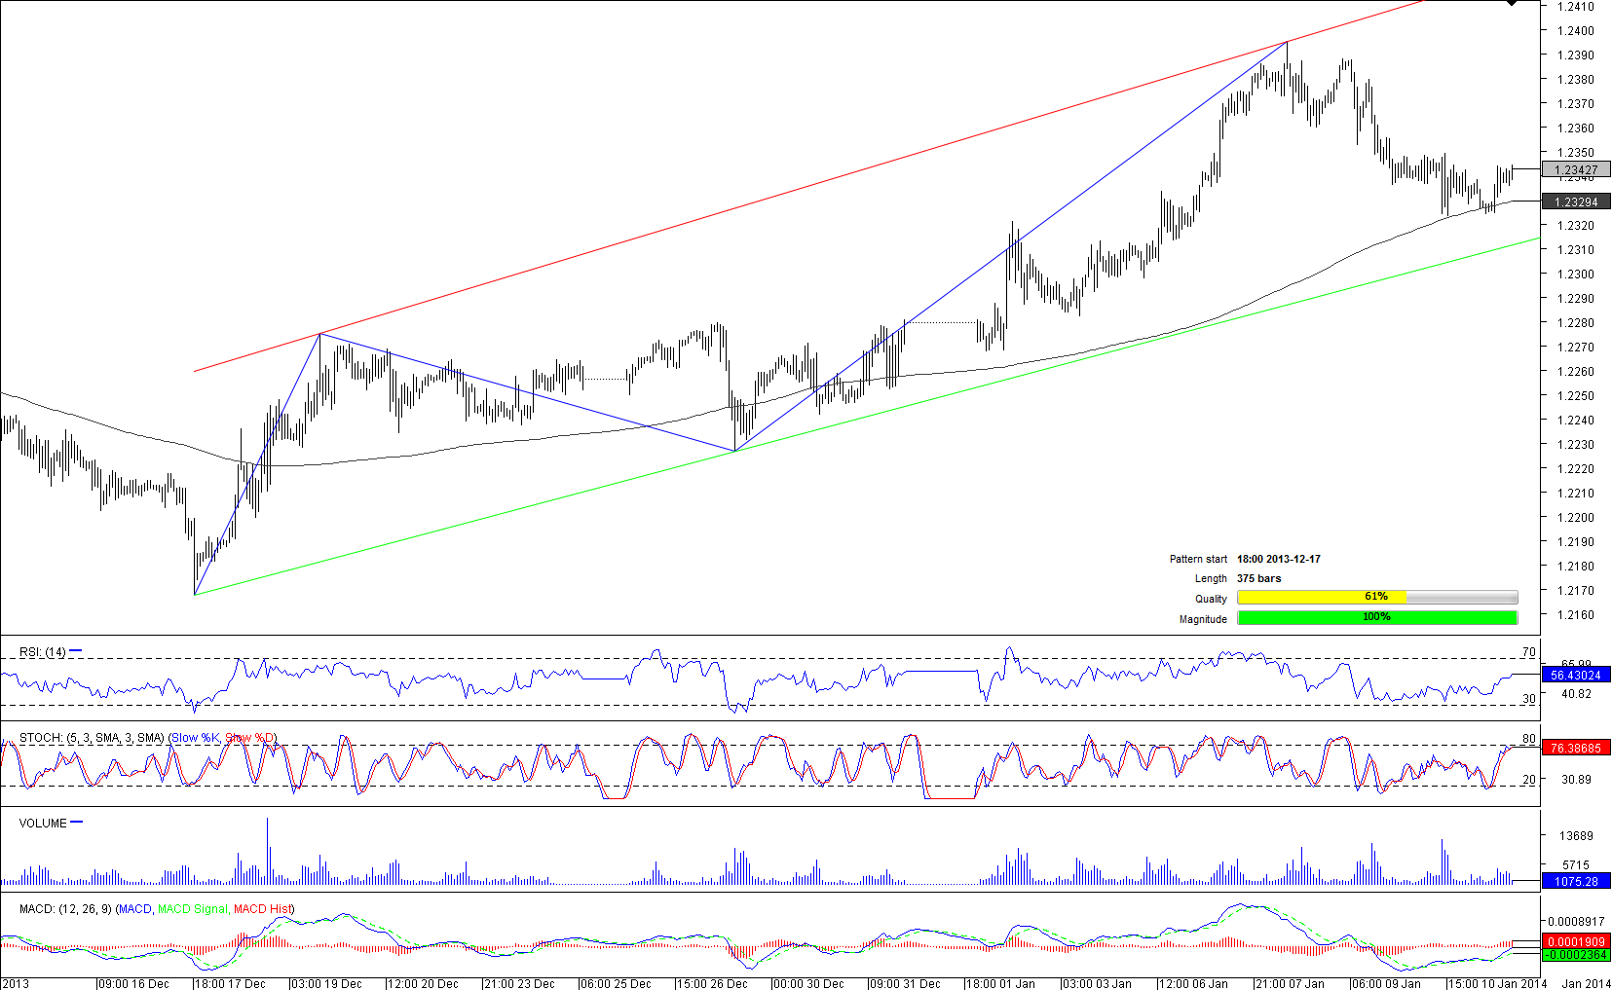
Task: Click the MACD signal value box -0.0002364
Action: point(1576,955)
